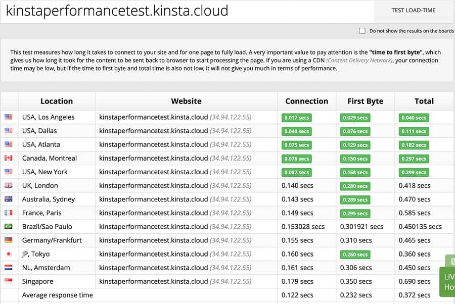This screenshot has height=304, width=455.
Task: Click the Connection column header
Action: (x=306, y=101)
